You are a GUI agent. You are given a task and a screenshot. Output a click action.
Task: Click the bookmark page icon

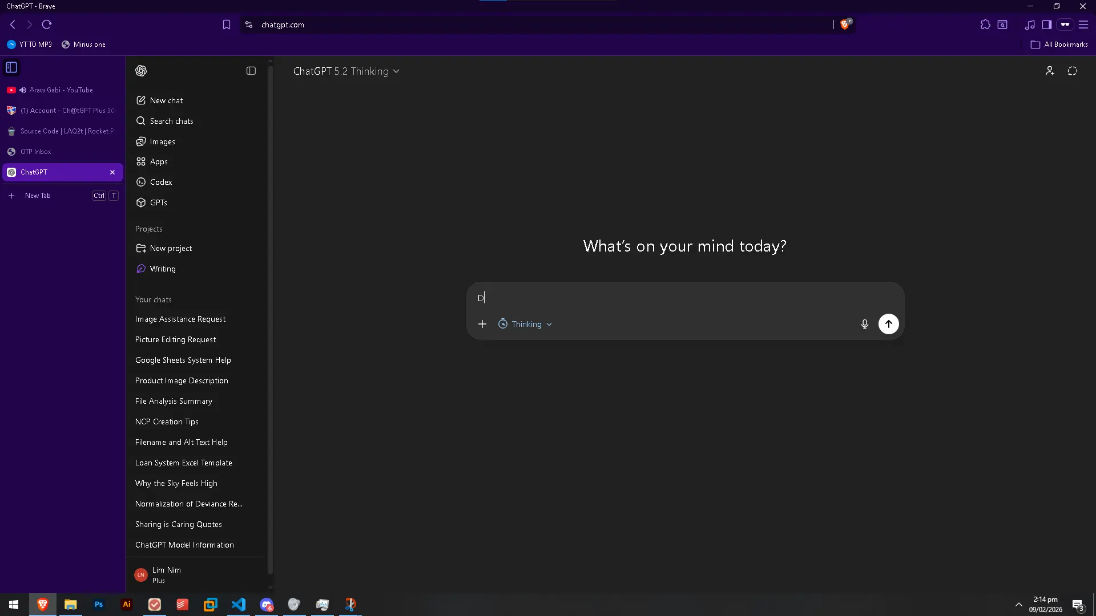tap(227, 25)
